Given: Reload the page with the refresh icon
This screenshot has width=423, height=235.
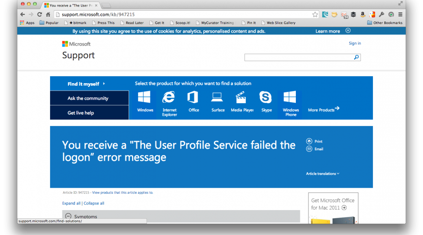Looking at the screenshot, I should (40, 15).
